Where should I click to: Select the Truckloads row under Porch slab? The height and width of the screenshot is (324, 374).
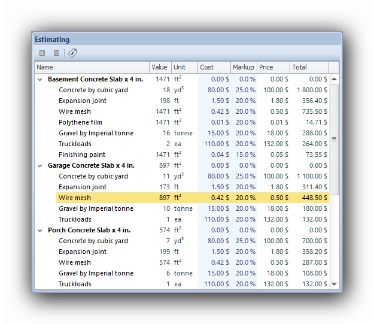(182, 284)
